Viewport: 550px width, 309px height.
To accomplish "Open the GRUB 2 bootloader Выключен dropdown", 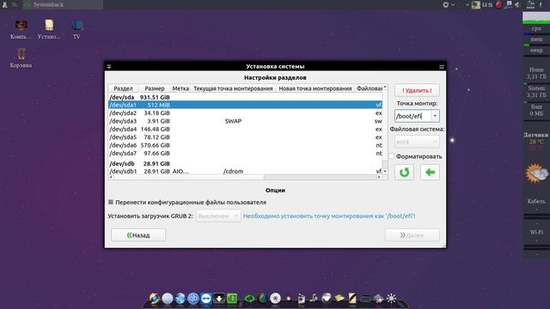I will click(x=218, y=215).
